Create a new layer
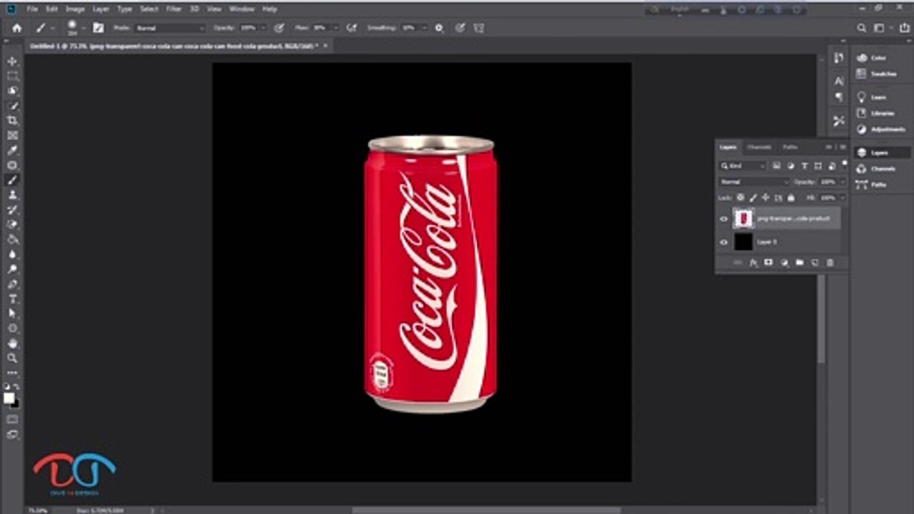 coord(814,263)
